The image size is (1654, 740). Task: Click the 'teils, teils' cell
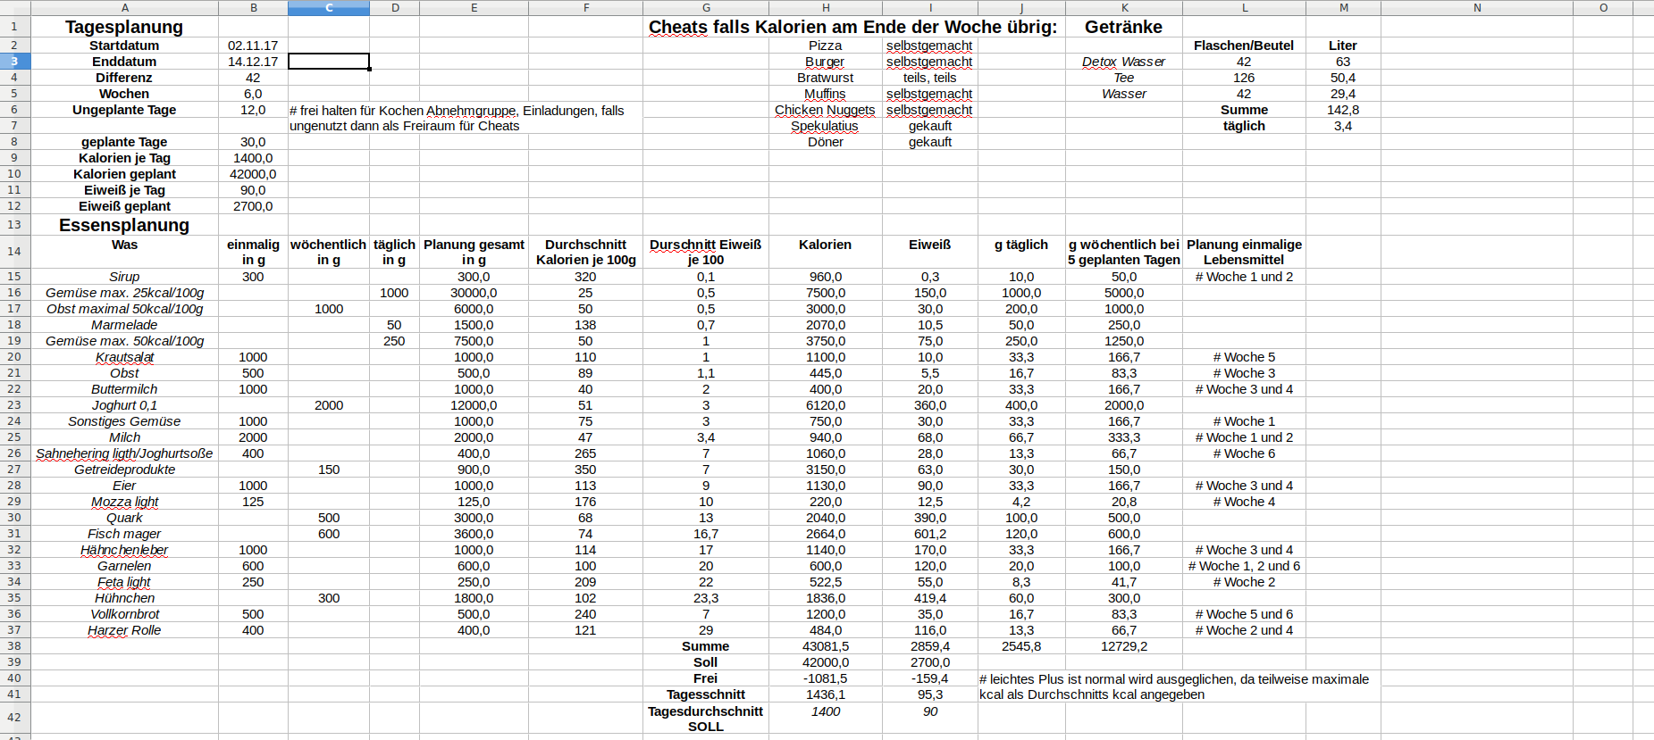pos(929,78)
